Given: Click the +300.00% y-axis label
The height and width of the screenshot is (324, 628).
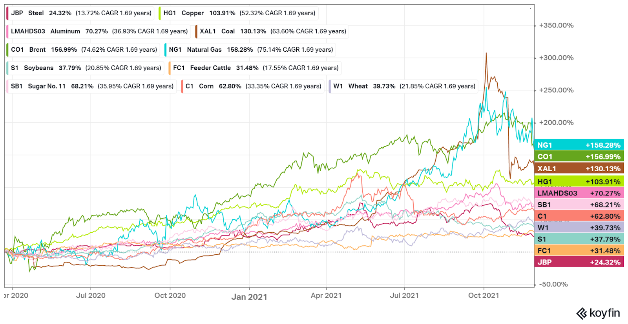Looking at the screenshot, I should [x=556, y=58].
